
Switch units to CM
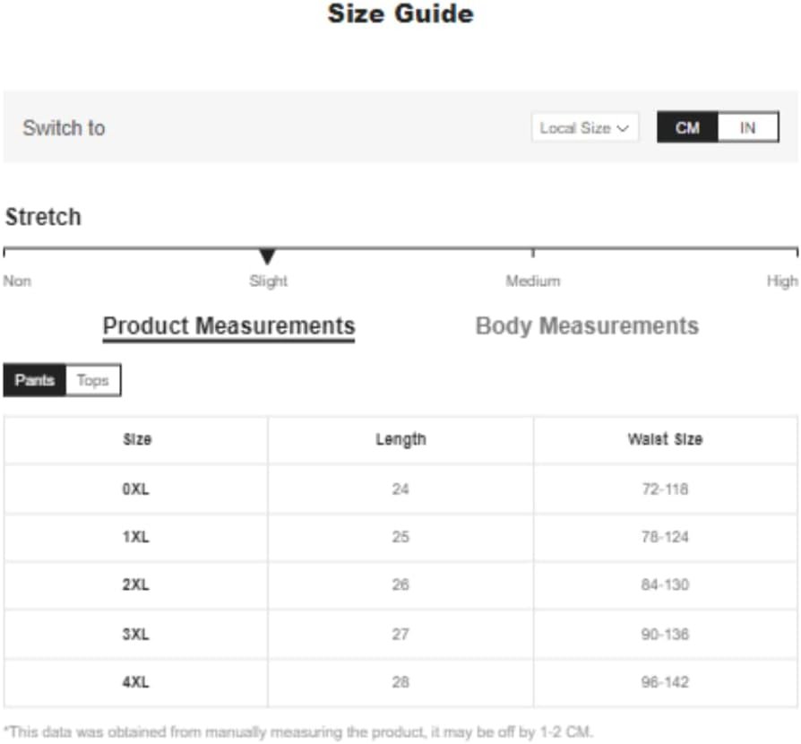687,127
